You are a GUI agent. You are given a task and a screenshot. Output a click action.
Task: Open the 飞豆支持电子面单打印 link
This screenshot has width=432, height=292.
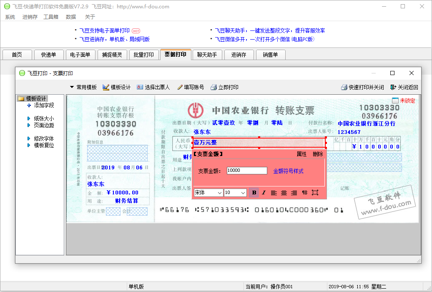click(104, 30)
